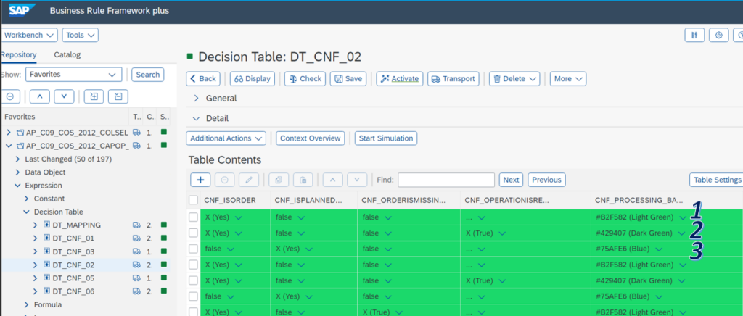Click the plus icon to insert table row

point(200,180)
